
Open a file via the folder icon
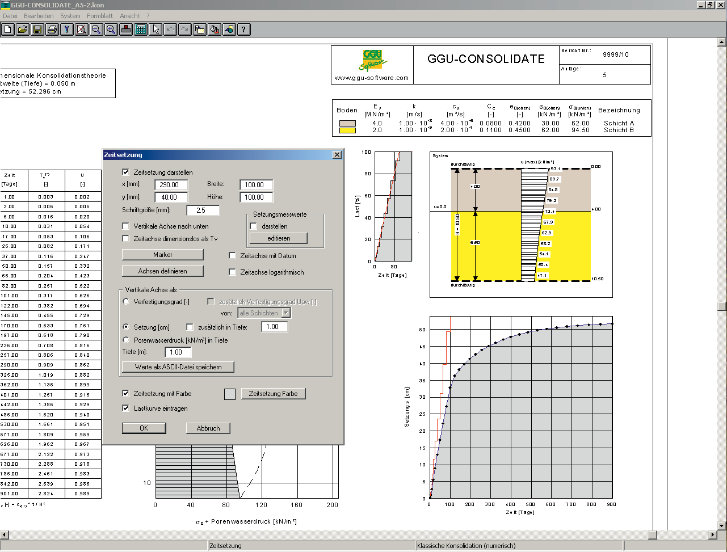tap(22, 30)
